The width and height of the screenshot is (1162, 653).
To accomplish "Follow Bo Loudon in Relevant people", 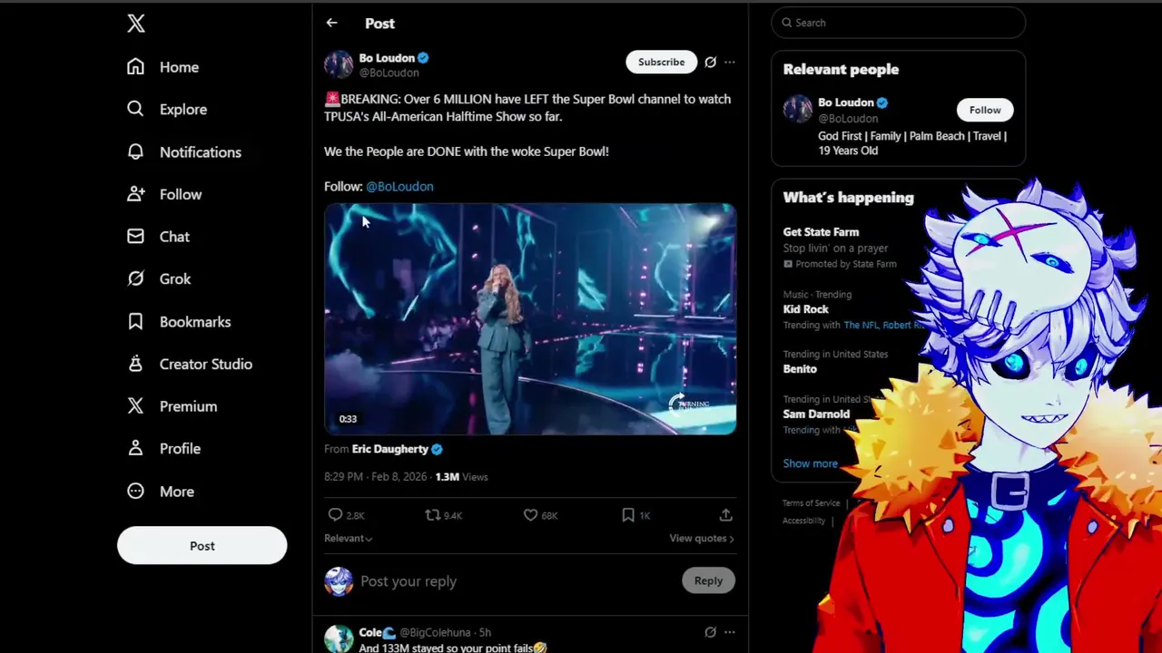I will 984,110.
